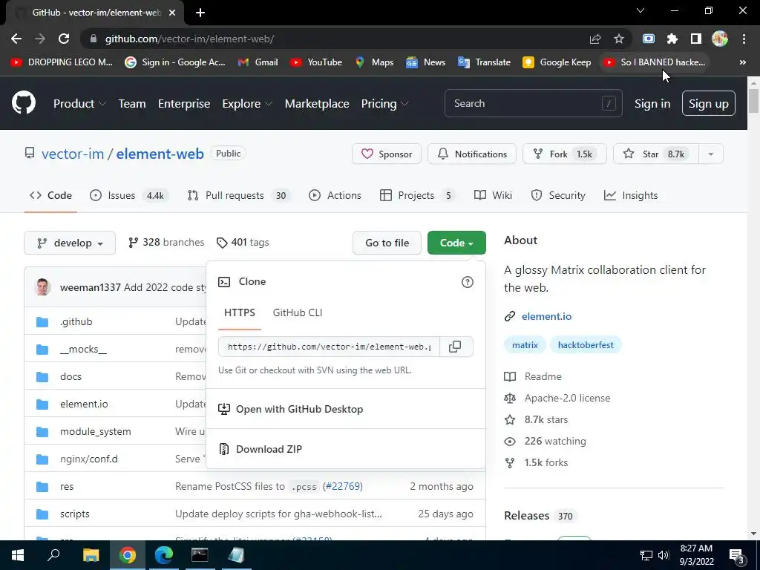760x570 pixels.
Task: Expand the Explore menu
Action: point(247,103)
